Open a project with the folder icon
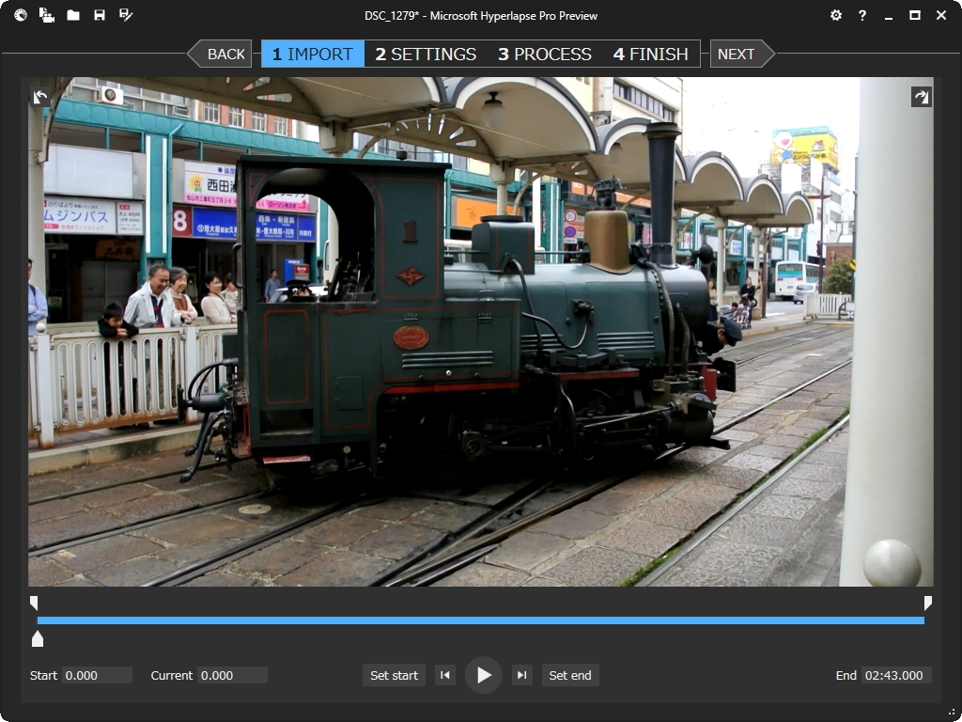Screen dimensions: 962x722 coord(73,15)
